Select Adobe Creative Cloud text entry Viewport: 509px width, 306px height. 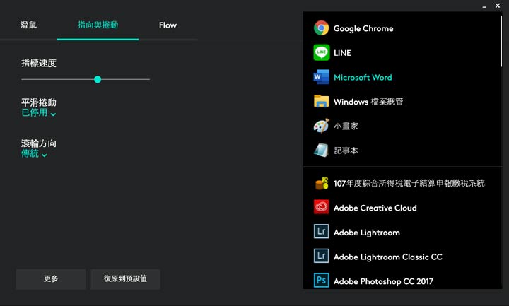pyautogui.click(x=375, y=208)
